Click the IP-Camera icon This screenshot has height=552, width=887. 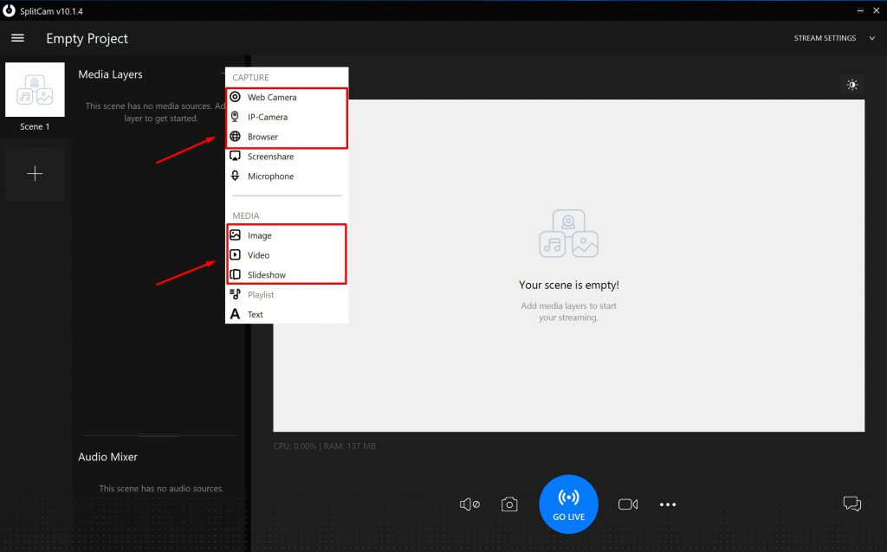point(236,117)
